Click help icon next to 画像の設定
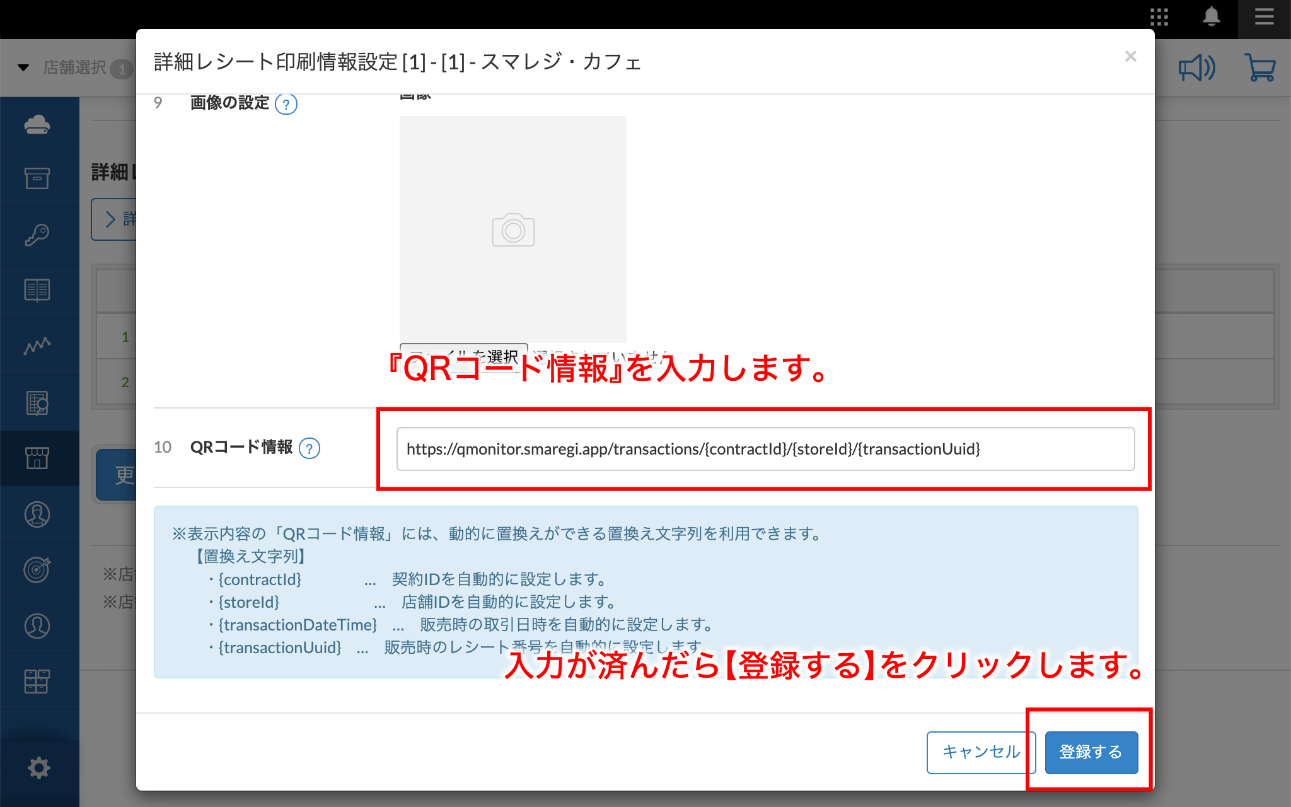This screenshot has width=1291, height=807. click(286, 104)
